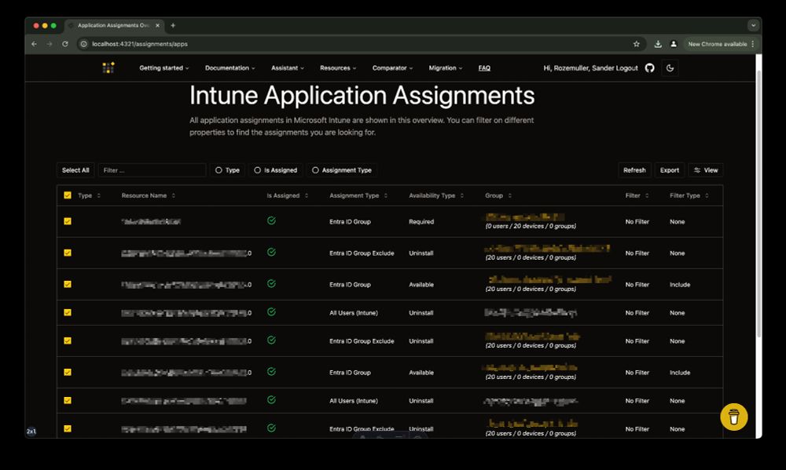Open the Chrome downloads icon
786x470 pixels.
(x=658, y=44)
